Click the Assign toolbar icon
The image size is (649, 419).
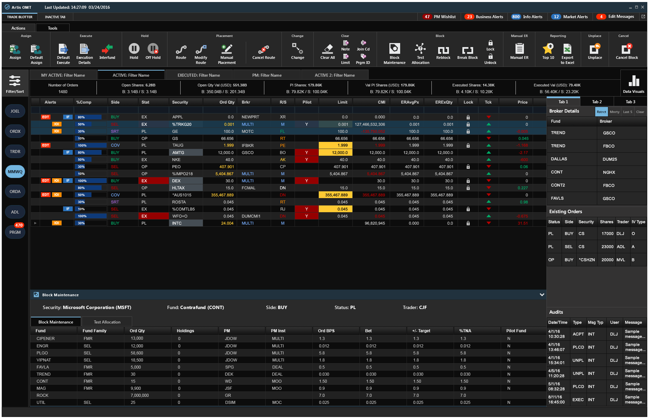(15, 50)
